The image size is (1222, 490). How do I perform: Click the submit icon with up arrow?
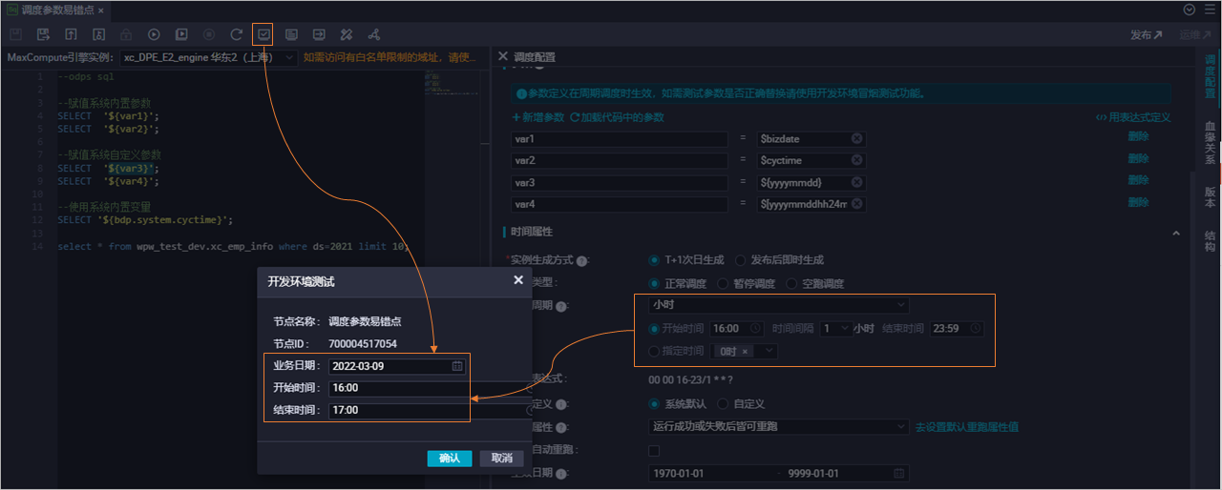71,34
